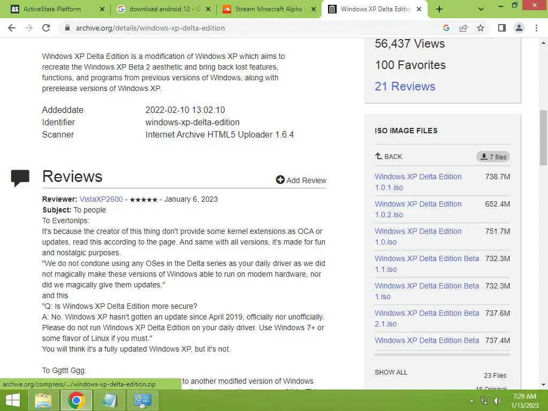
Task: Click the plus icon of Add Review
Action: [280, 180]
